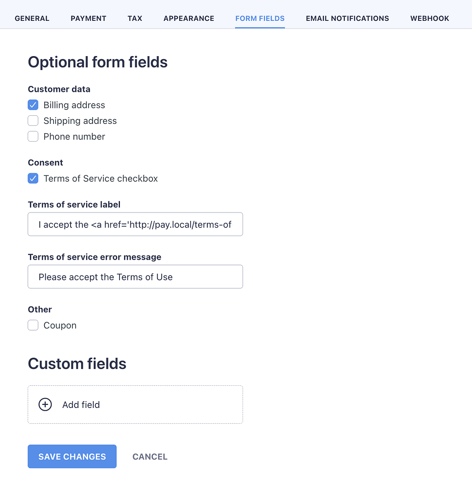
Task: Uncheck the Terms of Service checkbox
Action: [x=33, y=178]
